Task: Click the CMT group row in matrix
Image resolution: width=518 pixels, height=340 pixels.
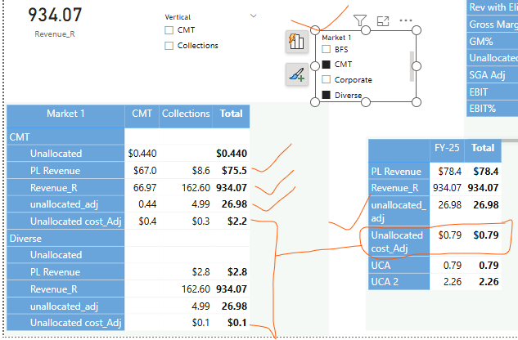Action: point(65,136)
